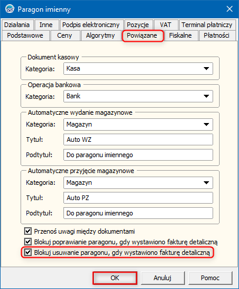The image size is (239, 289).
Task: Click Podtytuł field under Auto PZ
Action: 138,213
